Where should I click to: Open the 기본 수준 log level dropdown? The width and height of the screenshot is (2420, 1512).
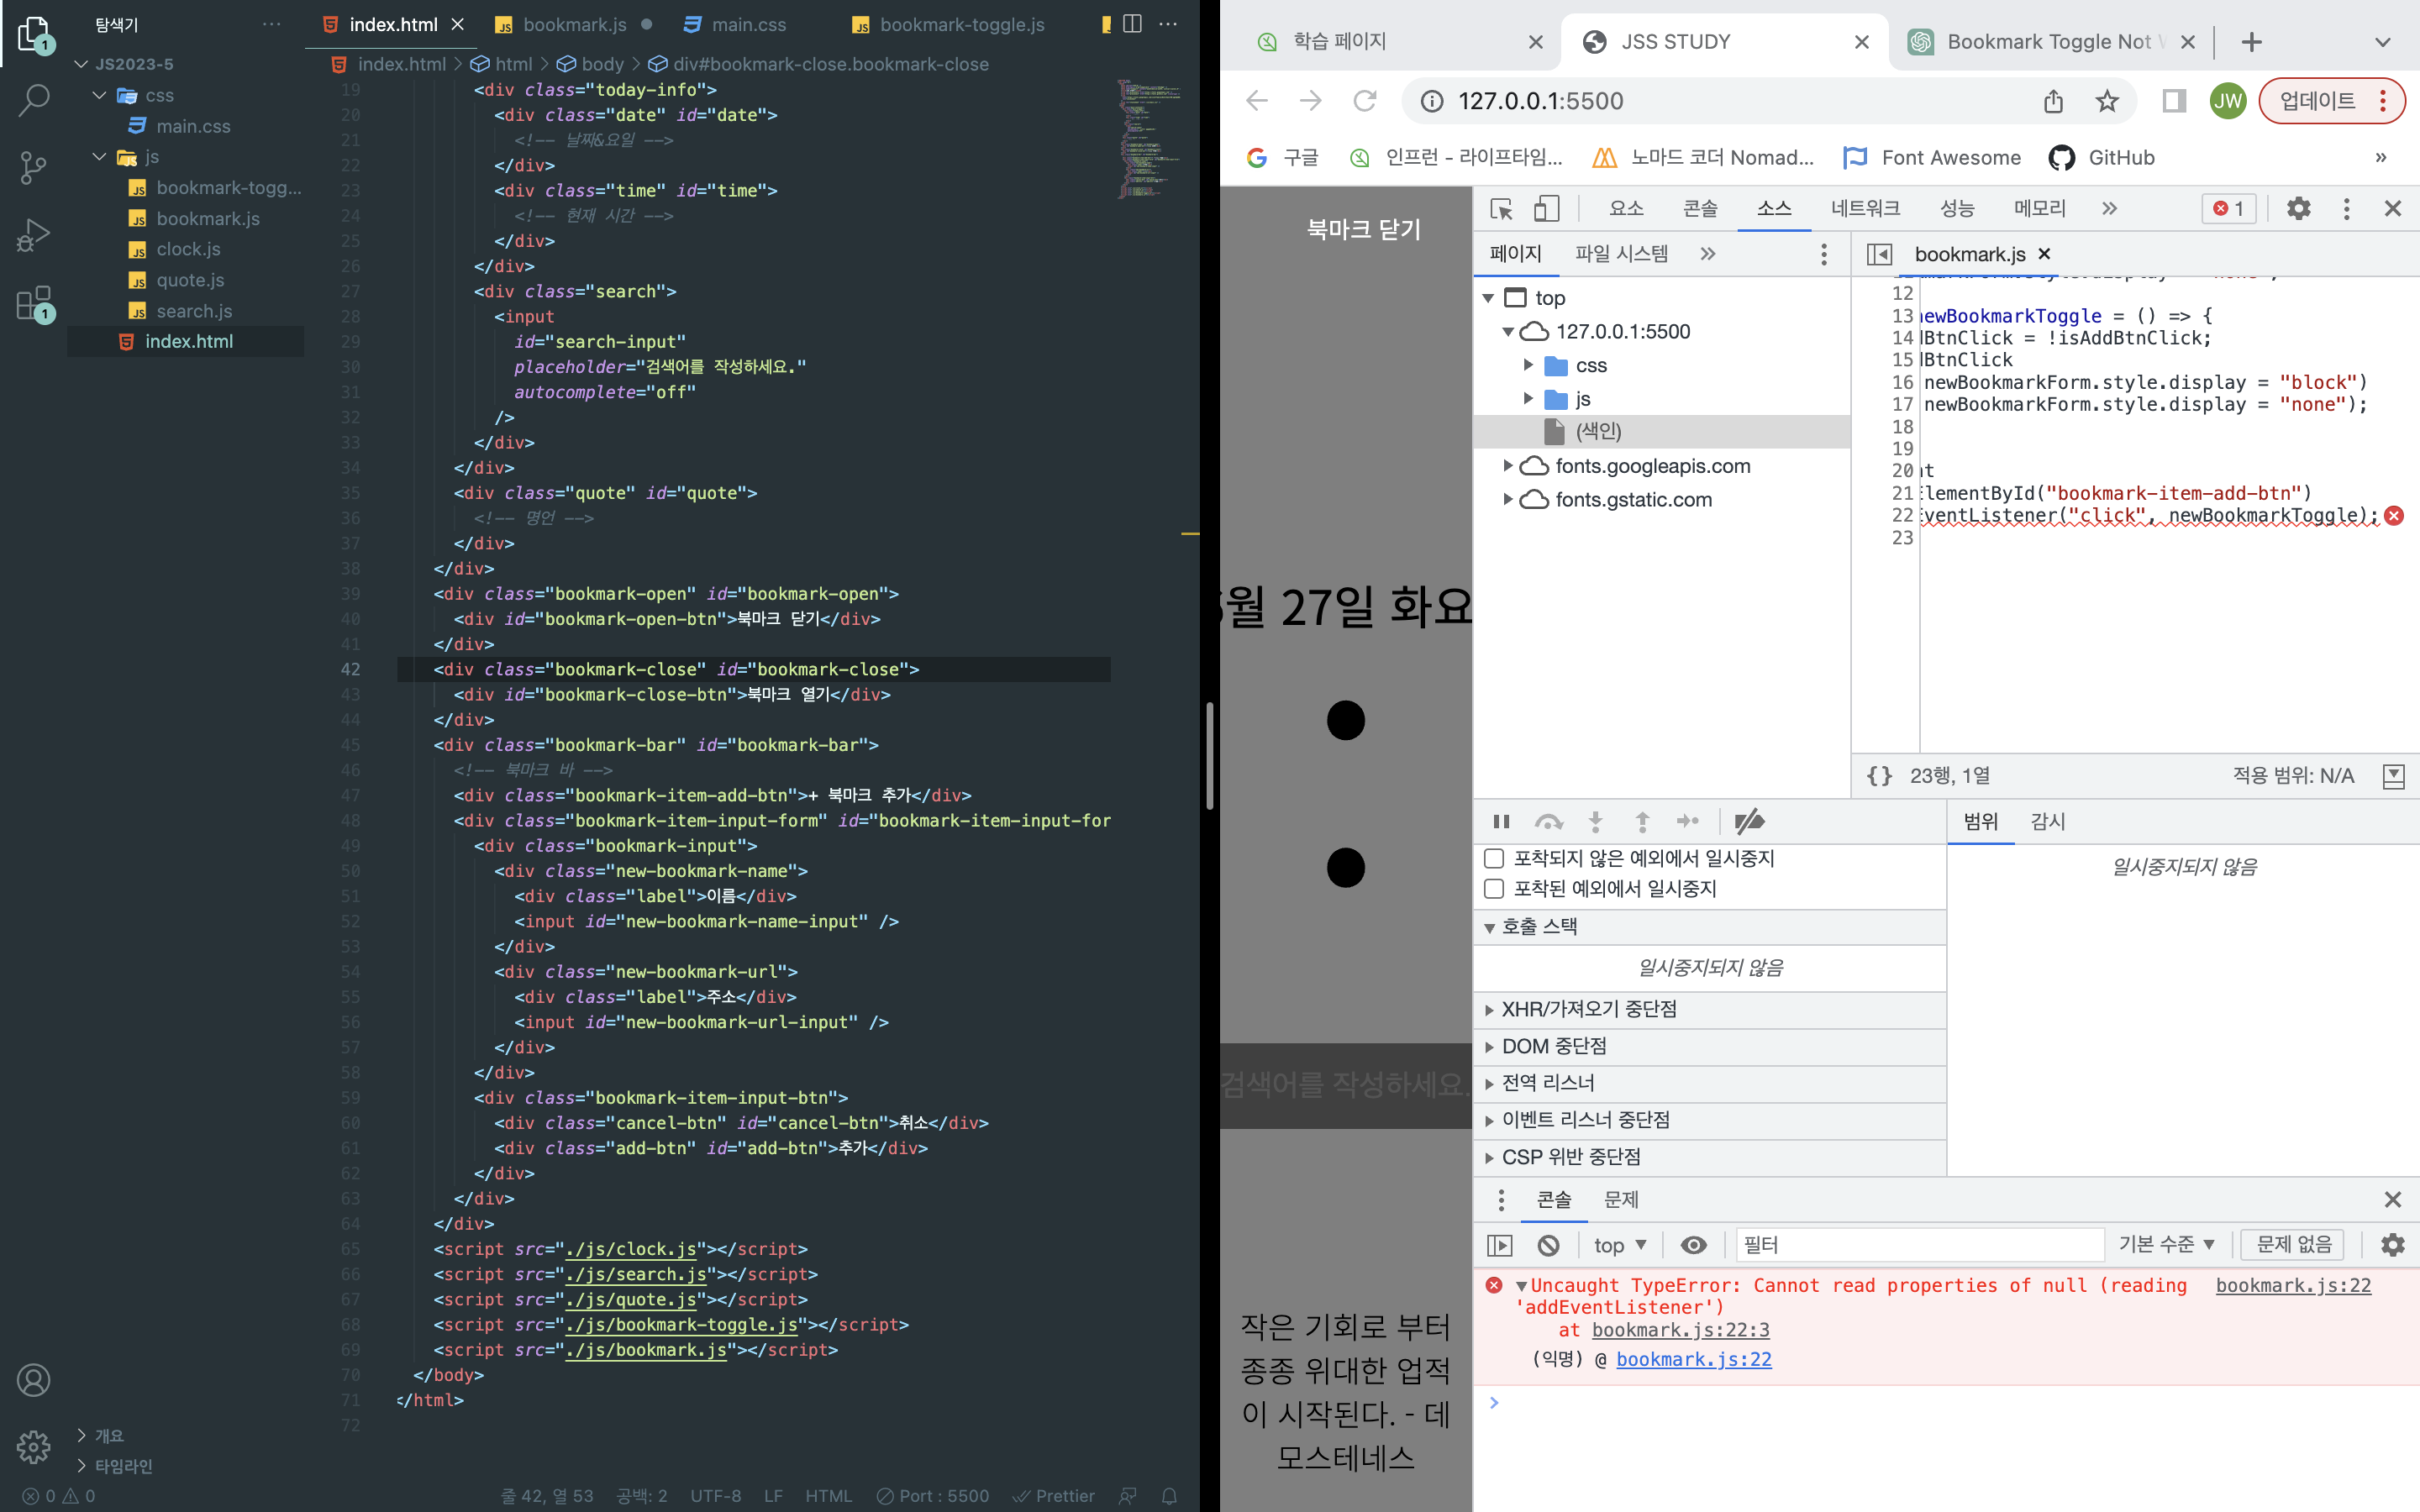2167,1244
